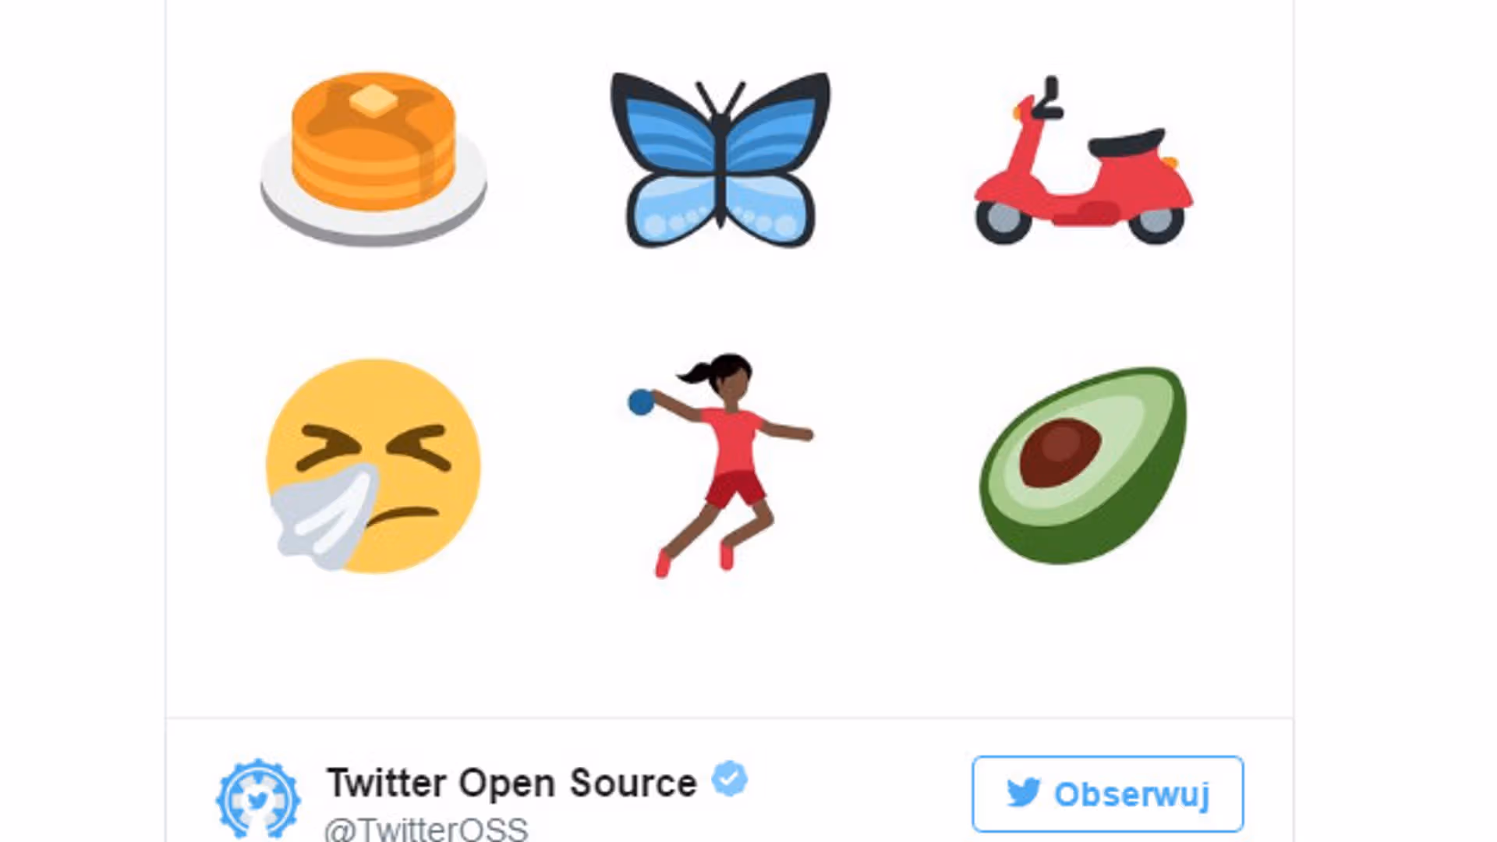Click the blue ball held by the player
This screenshot has height=842, width=1497.
tap(641, 402)
